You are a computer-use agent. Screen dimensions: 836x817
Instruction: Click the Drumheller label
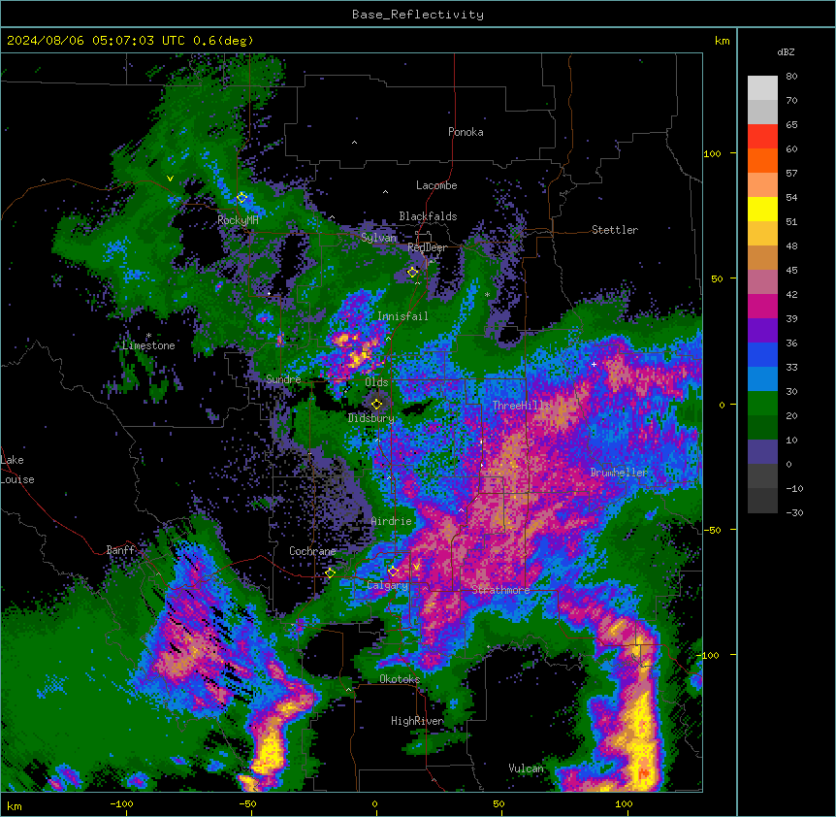click(x=619, y=473)
